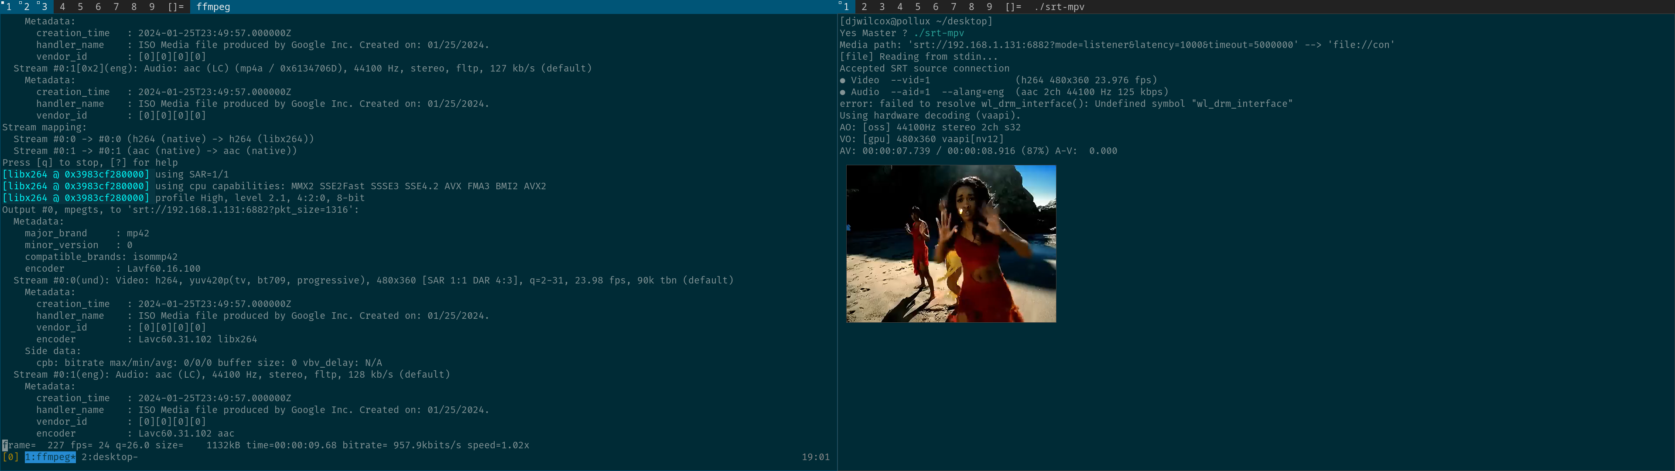Switch to tag 2 on the srt-mpv bar
This screenshot has height=471, width=1675.
coord(864,7)
